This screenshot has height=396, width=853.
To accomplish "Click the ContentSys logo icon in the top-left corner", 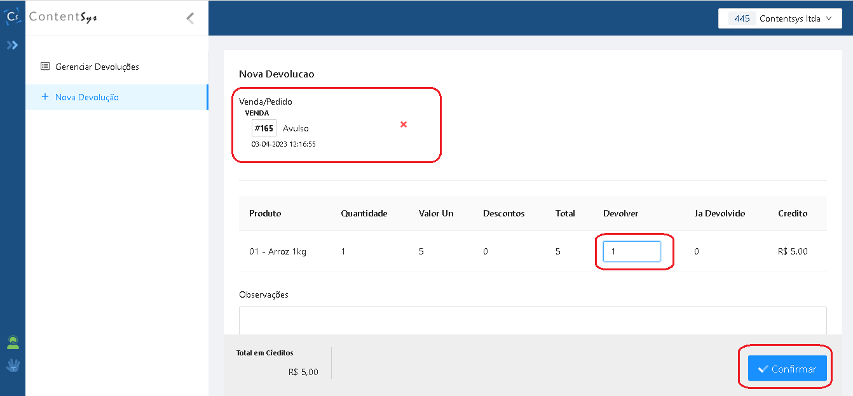I will (x=12, y=17).
